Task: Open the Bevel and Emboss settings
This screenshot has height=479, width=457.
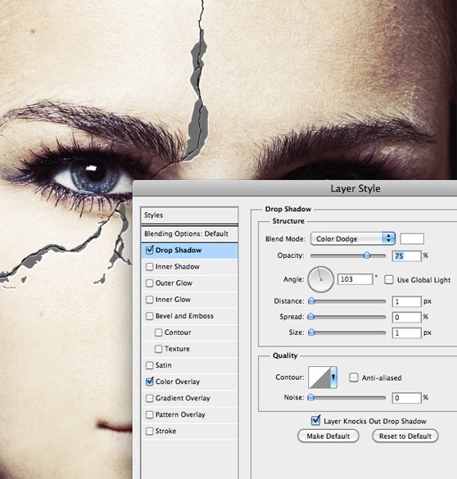Action: [184, 316]
